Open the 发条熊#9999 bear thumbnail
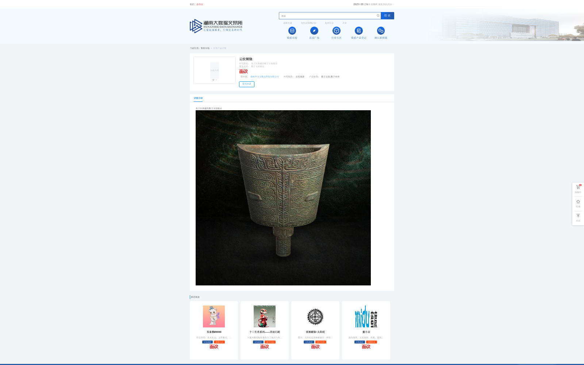The width and height of the screenshot is (584, 365). (214, 316)
